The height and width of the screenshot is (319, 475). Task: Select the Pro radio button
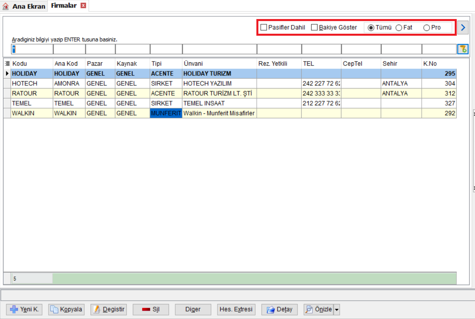(427, 27)
